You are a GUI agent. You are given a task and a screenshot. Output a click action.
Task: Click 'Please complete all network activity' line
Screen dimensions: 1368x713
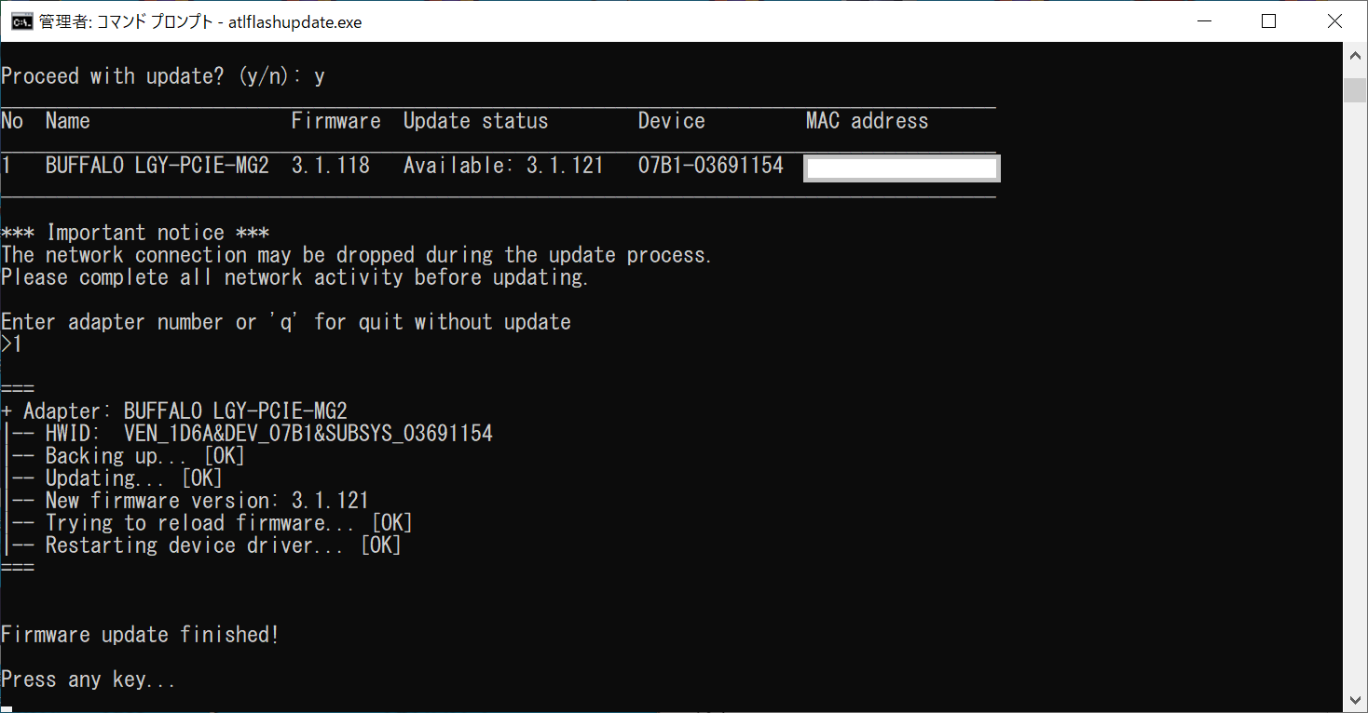pyautogui.click(x=294, y=277)
